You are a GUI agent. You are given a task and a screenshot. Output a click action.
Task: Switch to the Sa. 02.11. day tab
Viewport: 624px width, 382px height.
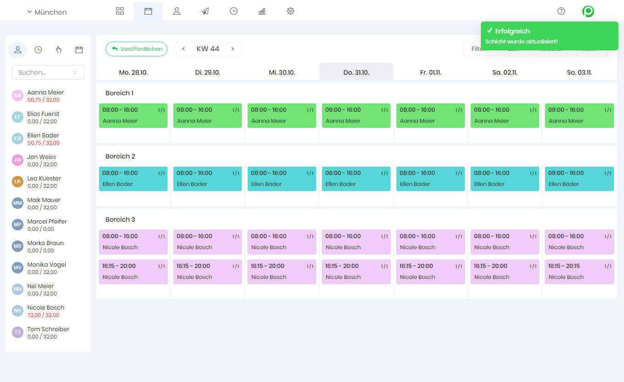point(505,72)
